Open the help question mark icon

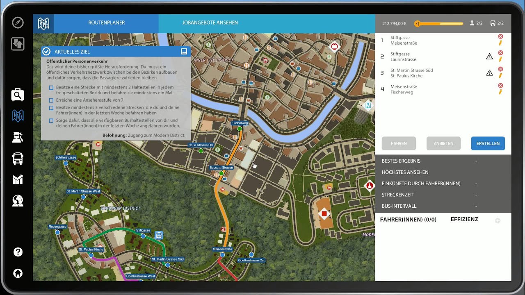click(x=18, y=252)
